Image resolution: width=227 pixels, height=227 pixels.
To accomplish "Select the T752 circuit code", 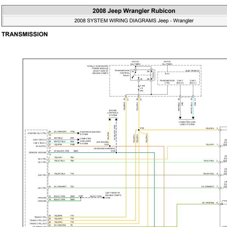I will (x=72, y=132).
